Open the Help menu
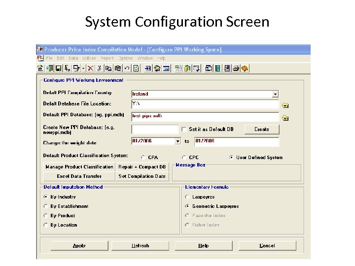The height and width of the screenshot is (266, 355). 161,58
